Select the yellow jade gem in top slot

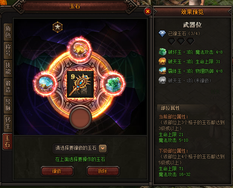[80, 49]
